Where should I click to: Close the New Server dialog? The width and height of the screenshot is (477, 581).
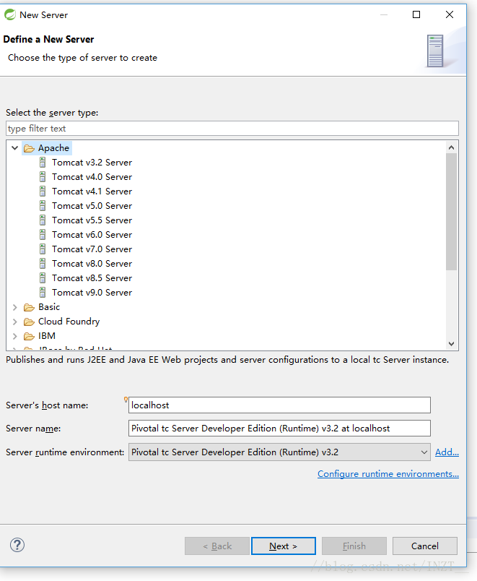click(x=450, y=14)
